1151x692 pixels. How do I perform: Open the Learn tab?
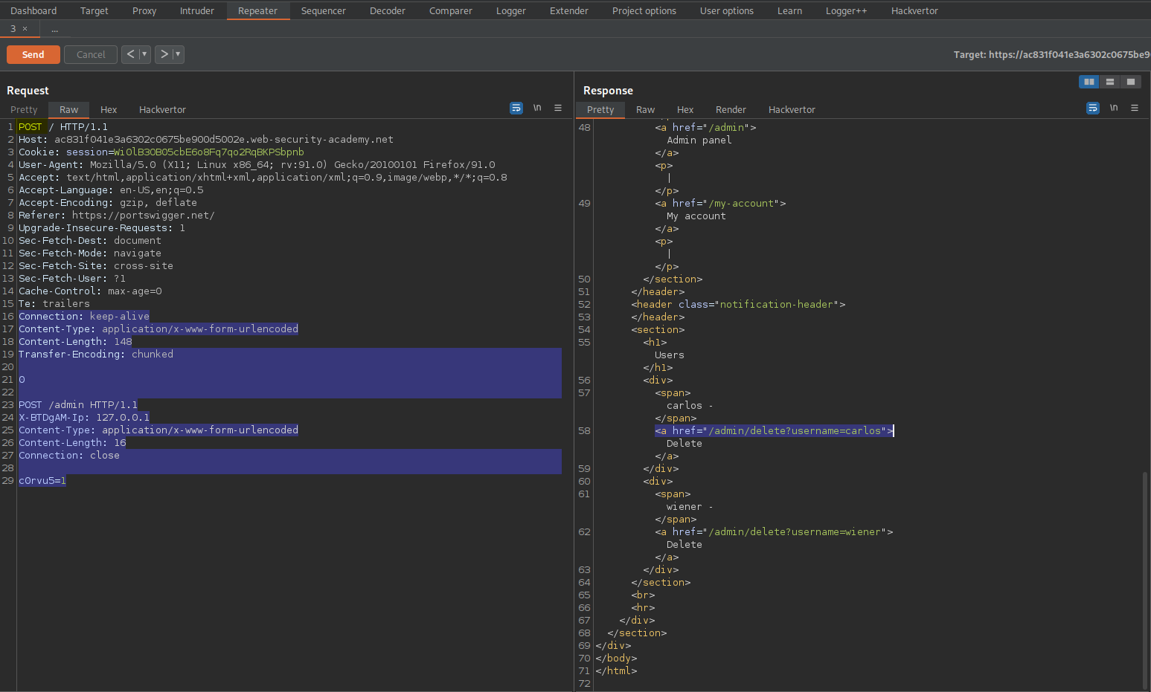(790, 10)
